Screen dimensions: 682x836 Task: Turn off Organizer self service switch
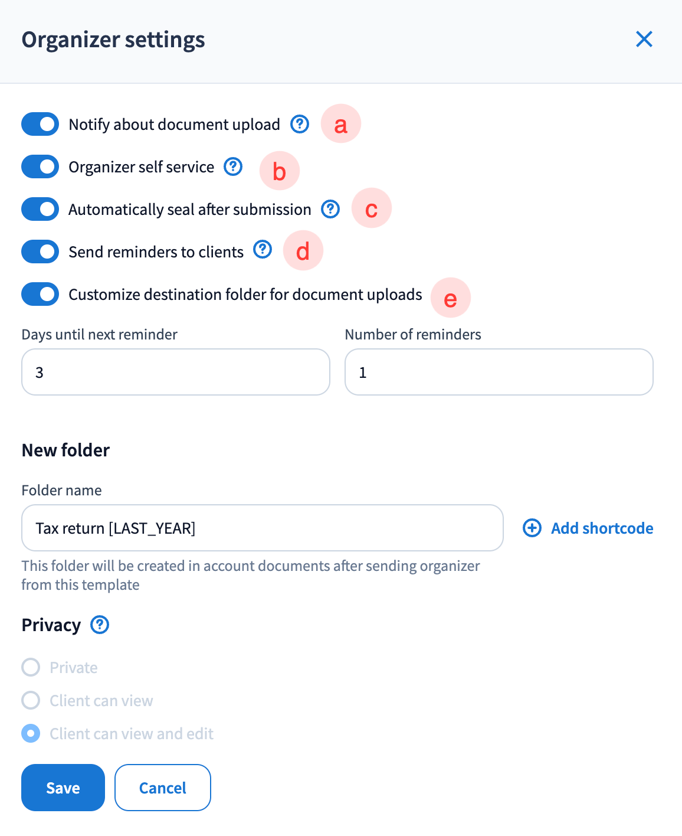point(40,166)
